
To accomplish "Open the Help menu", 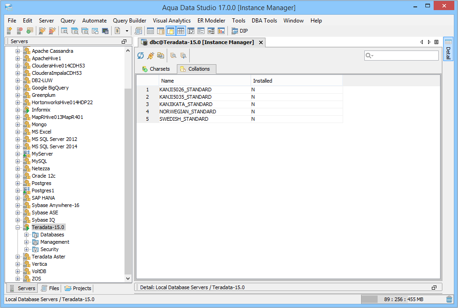I will [316, 21].
